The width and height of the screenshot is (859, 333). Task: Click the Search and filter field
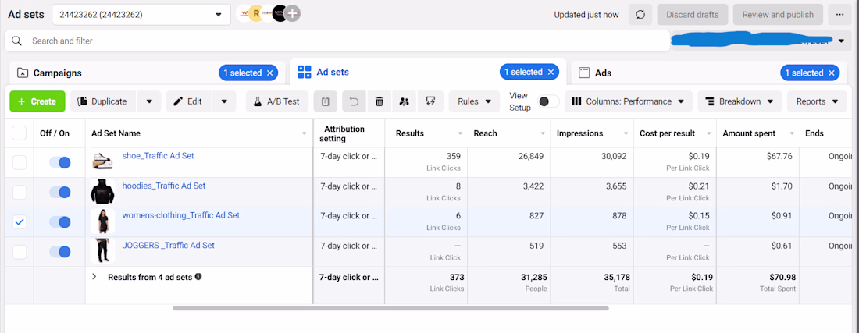(x=337, y=41)
